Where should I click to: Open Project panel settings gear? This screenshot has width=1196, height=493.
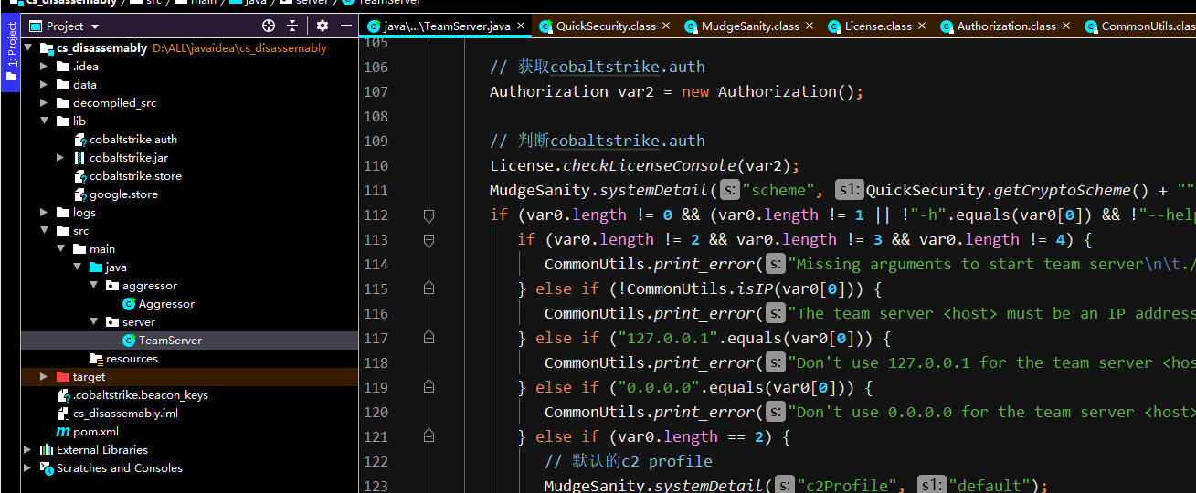323,26
